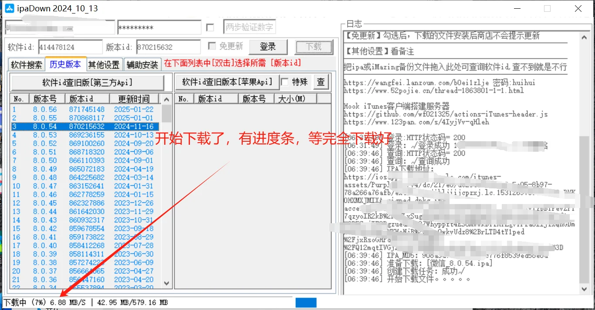Open the 其他设置 tab
This screenshot has width=595, height=310.
(104, 64)
